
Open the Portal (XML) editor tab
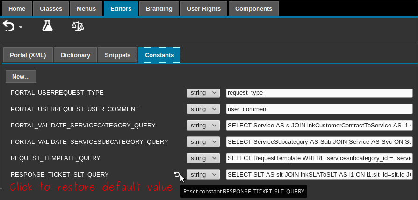28,55
